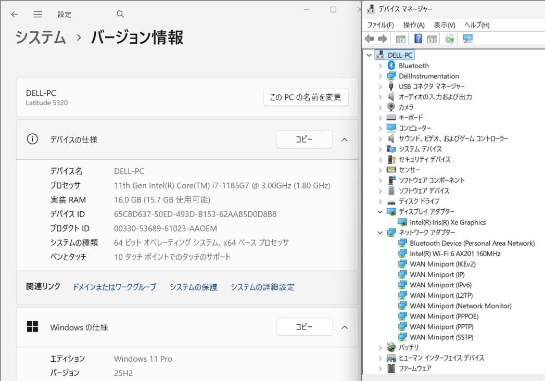Collapse the Display adapters category
This screenshot has width=545, height=381.
380,212
